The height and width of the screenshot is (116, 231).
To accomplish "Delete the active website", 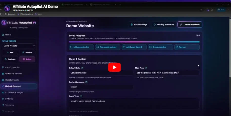I will [27, 59].
